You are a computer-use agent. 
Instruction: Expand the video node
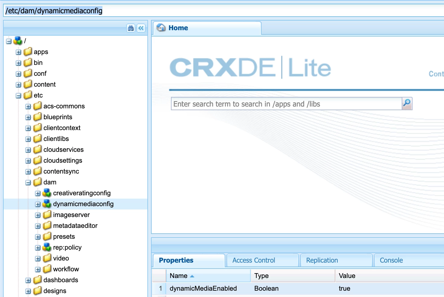pyautogui.click(x=38, y=259)
